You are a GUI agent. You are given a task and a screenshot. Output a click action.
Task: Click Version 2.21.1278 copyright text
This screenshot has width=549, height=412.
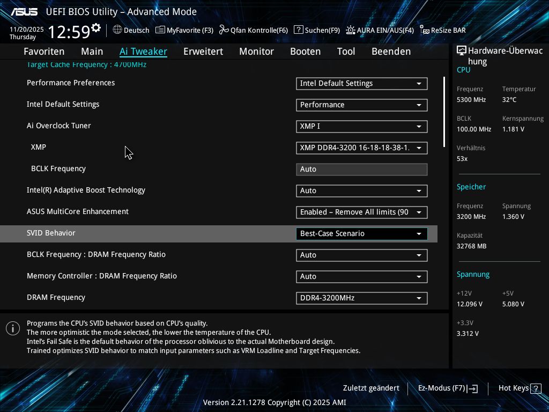(274, 402)
